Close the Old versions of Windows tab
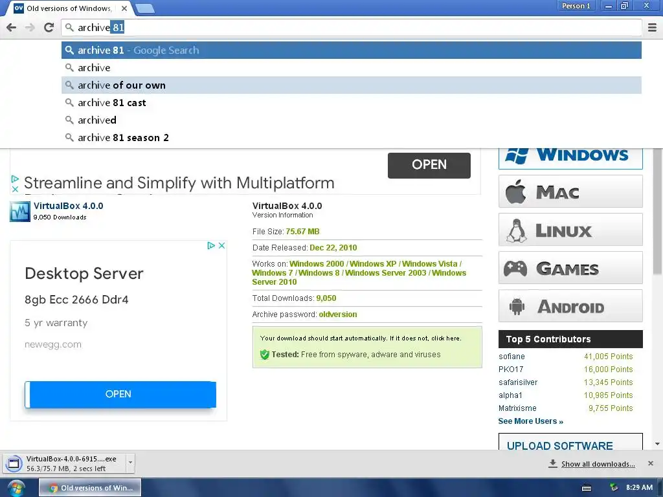The width and height of the screenshot is (663, 497). pyautogui.click(x=124, y=8)
